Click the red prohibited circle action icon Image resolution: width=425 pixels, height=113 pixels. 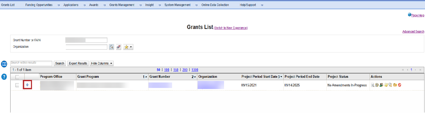click(400, 85)
